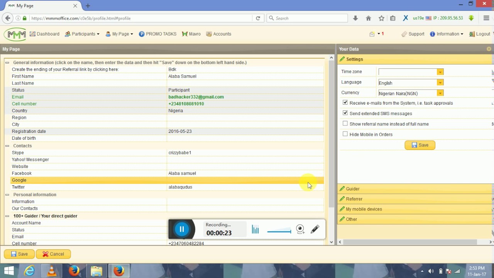Open Support link
494x278 pixels.
pyautogui.click(x=413, y=34)
